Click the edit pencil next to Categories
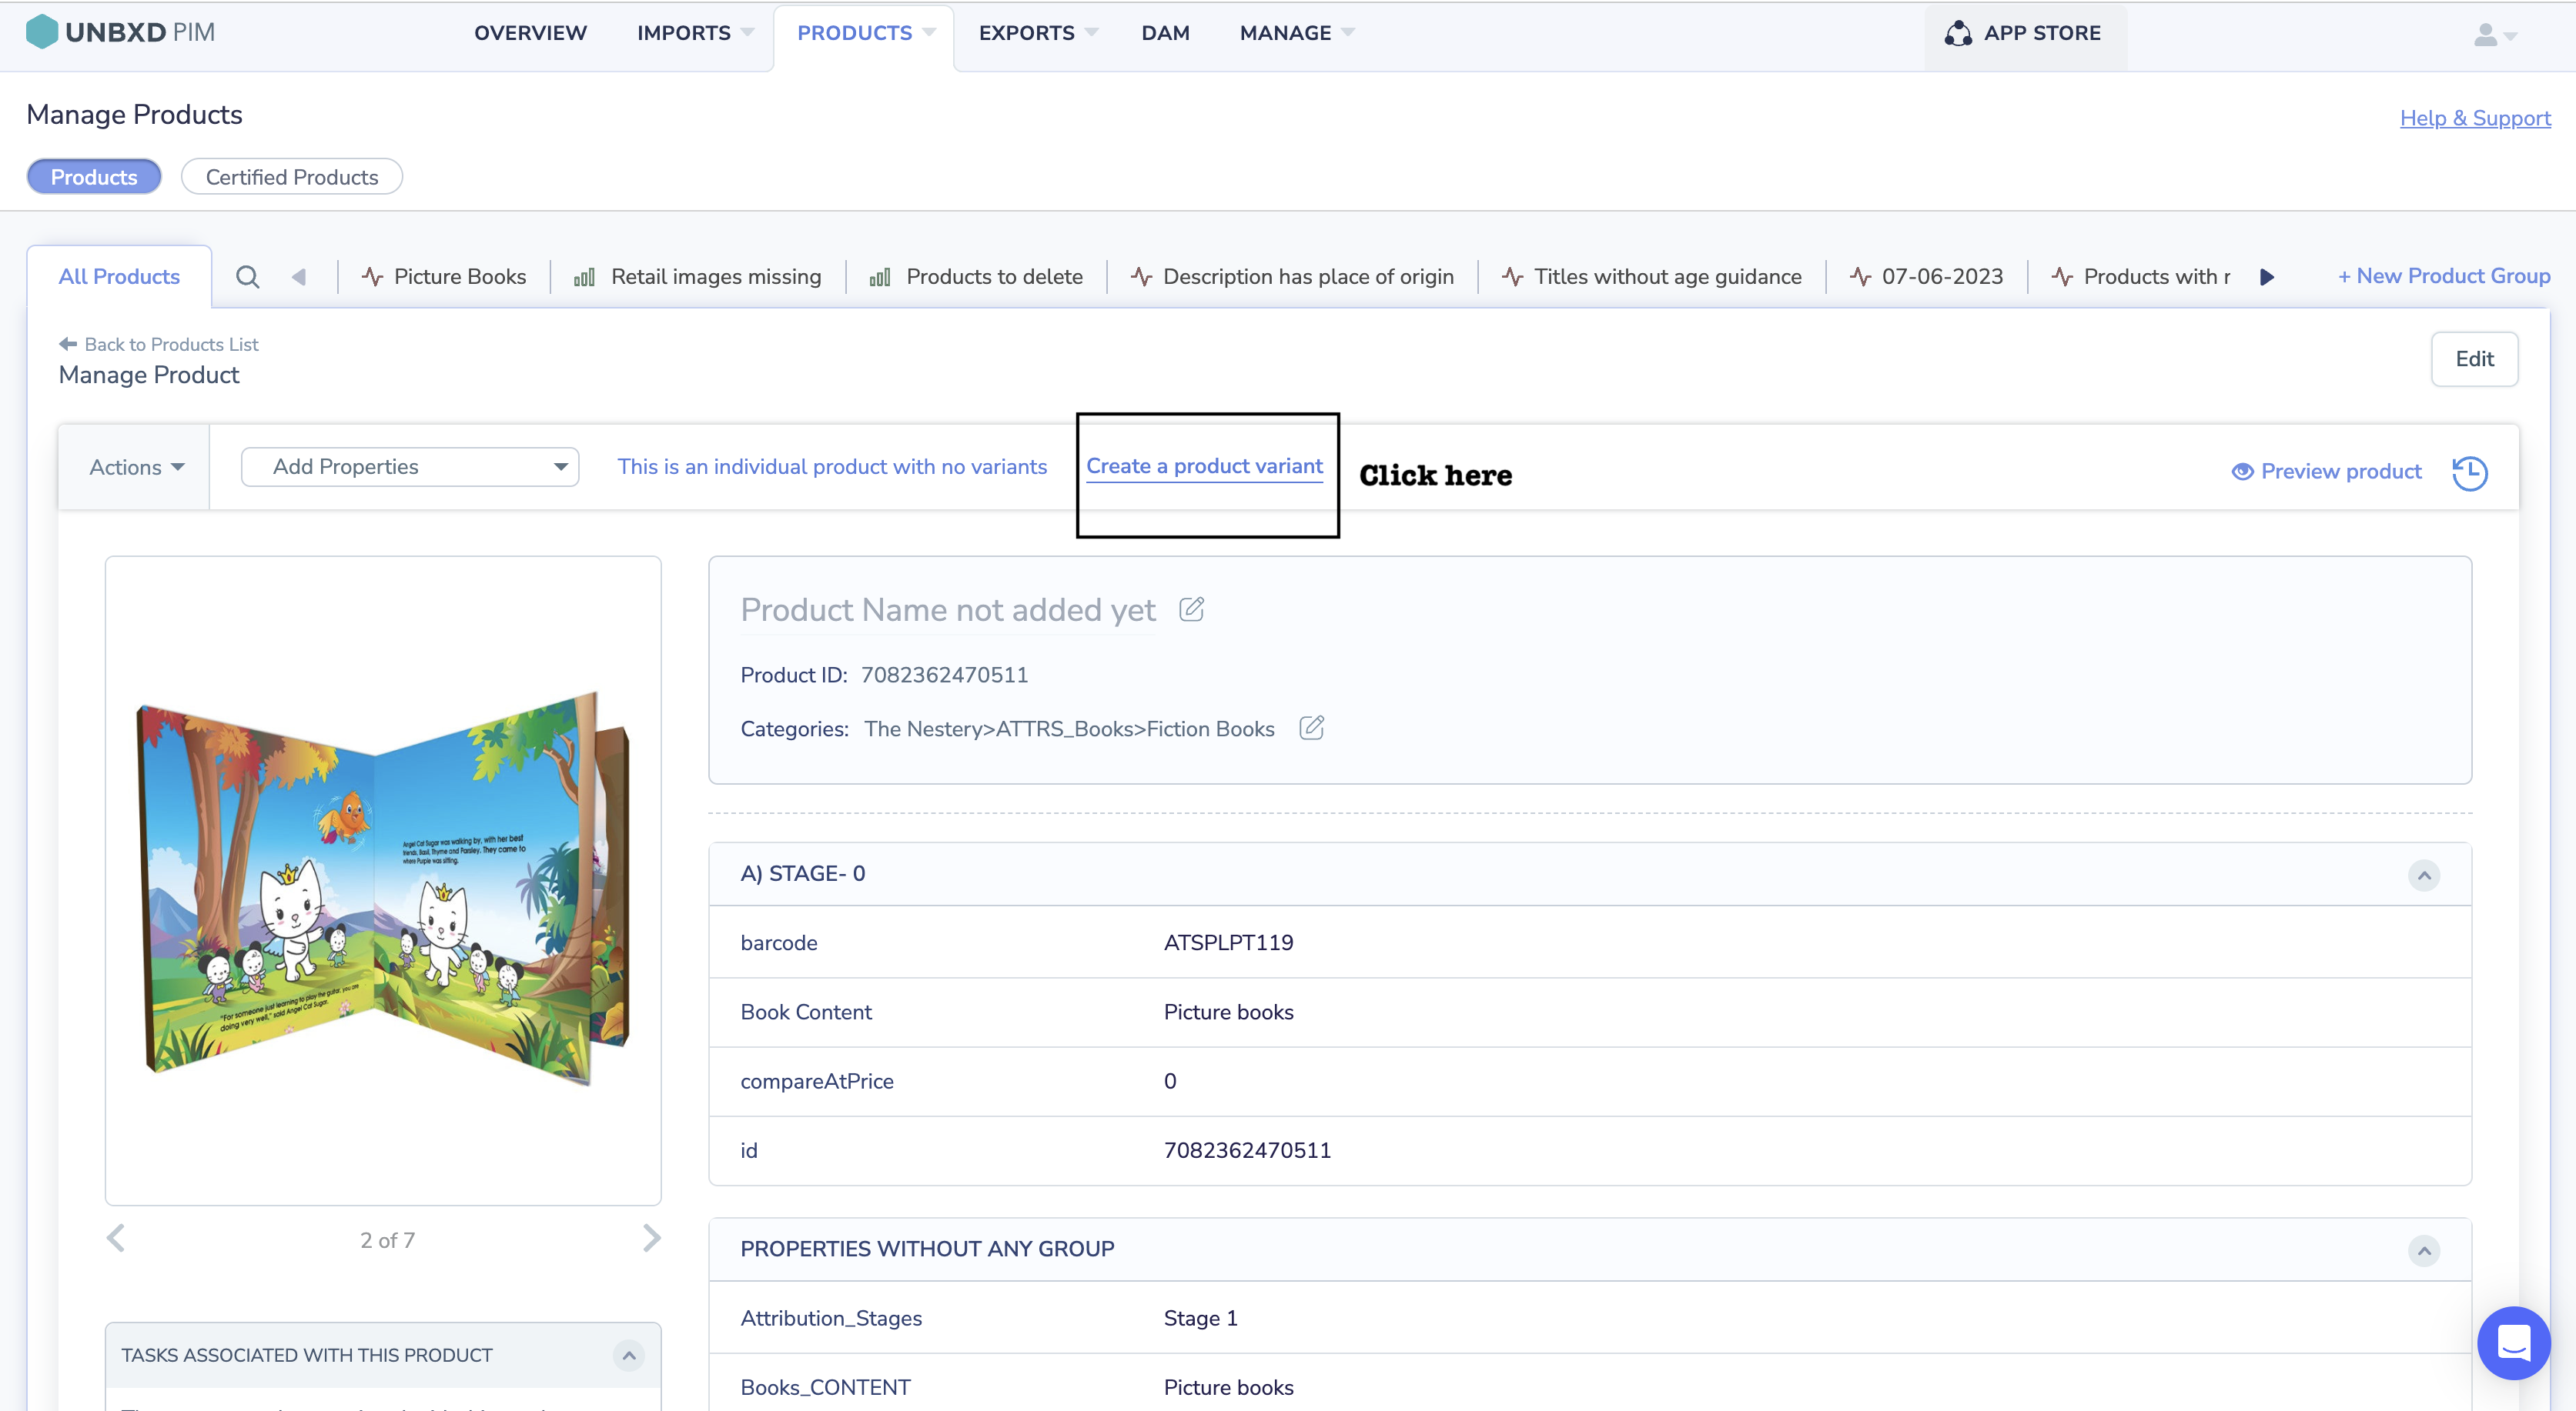 coord(1311,728)
